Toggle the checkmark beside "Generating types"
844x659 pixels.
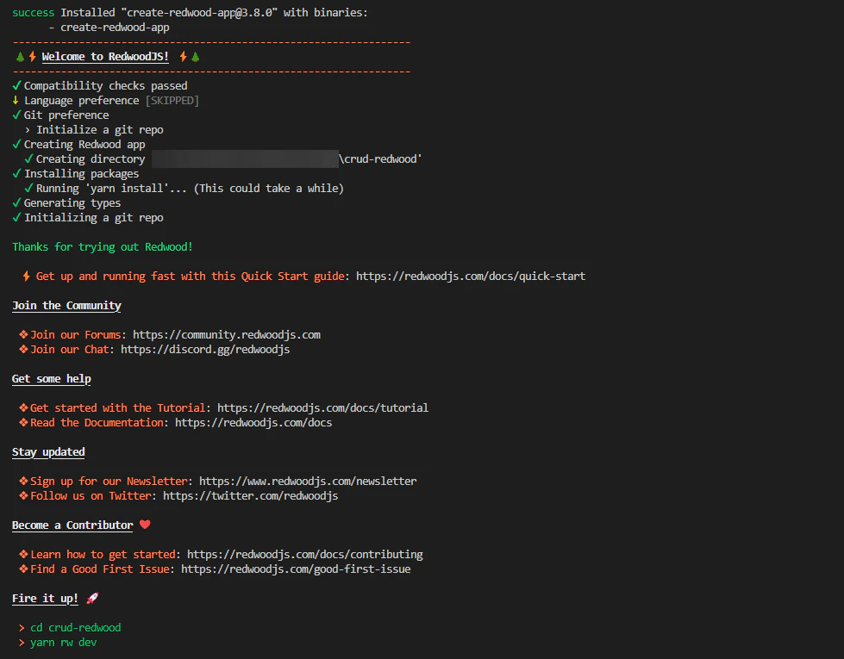point(16,202)
